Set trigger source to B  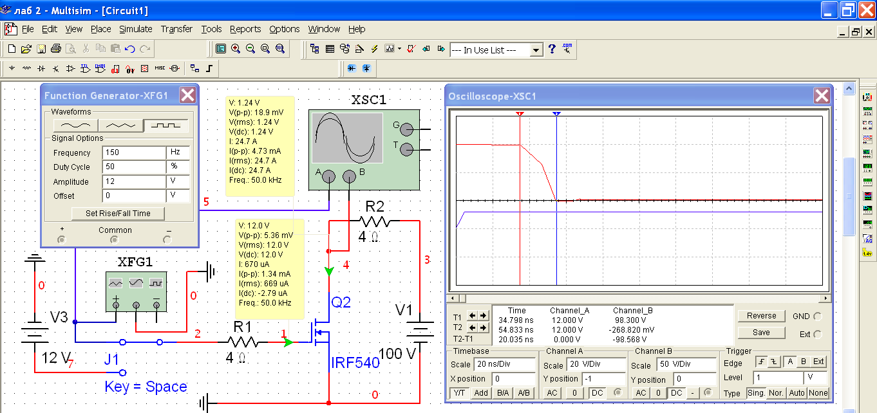pos(803,362)
